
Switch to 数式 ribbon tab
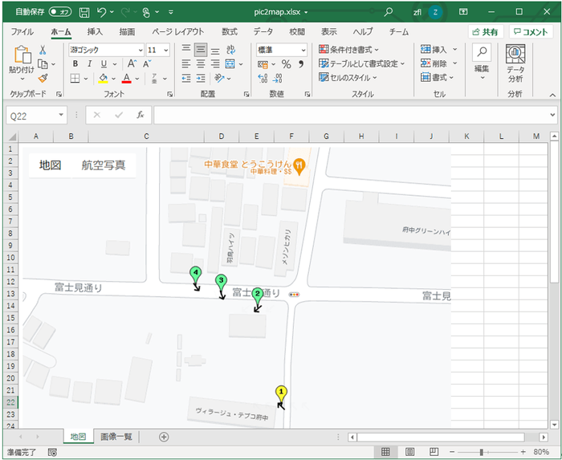(230, 32)
